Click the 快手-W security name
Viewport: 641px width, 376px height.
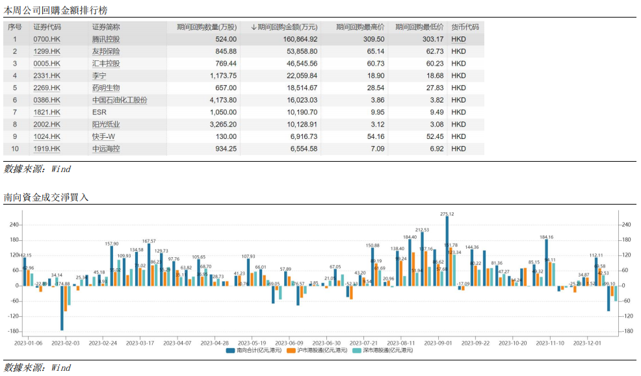point(103,137)
